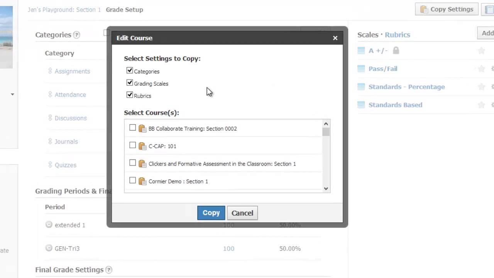
Task: Click the Pass/Fail scale icon
Action: tap(361, 69)
